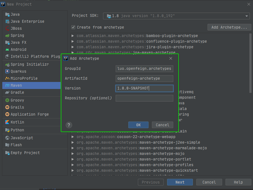253x190 pixels.
Task: Click the Previous button
Action: [x=151, y=182]
